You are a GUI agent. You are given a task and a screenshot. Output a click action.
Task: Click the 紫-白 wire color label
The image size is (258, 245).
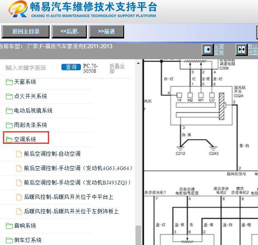(x=244, y=146)
